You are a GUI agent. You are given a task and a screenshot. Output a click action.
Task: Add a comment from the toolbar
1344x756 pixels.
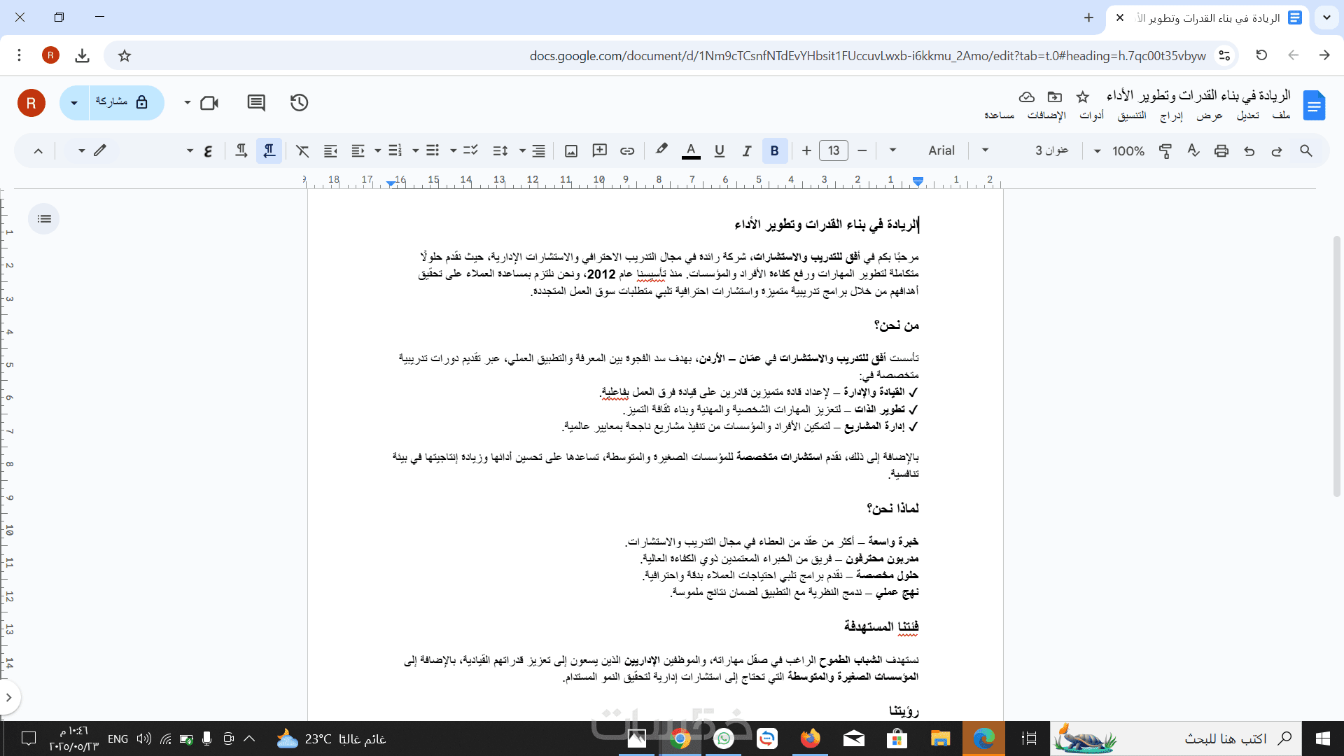[x=599, y=150]
